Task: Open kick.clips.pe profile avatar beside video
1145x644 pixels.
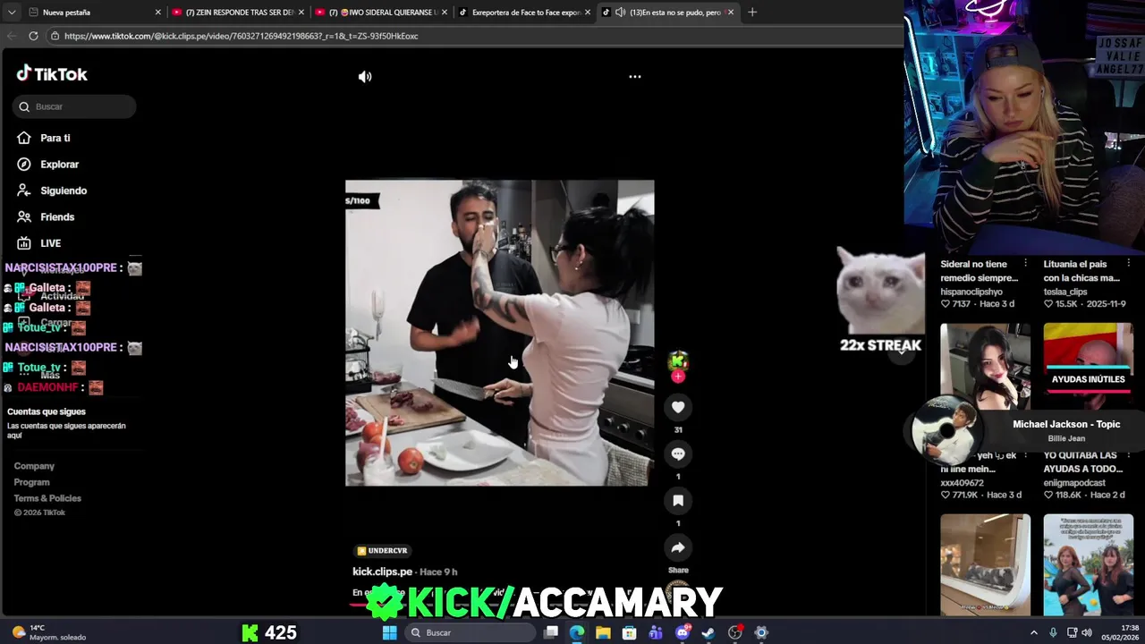Action: point(678,360)
